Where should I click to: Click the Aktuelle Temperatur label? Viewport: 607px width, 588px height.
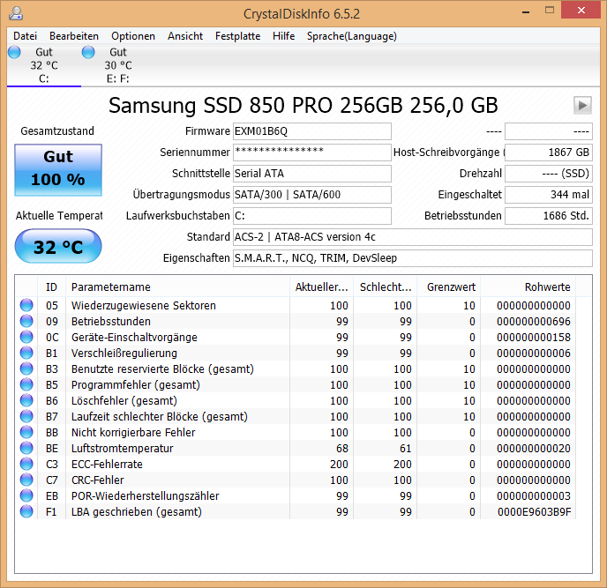click(x=59, y=216)
